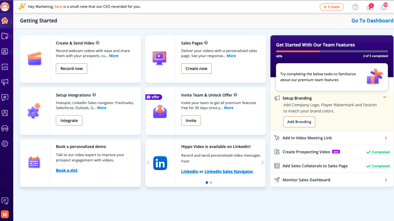Open the campaigns megaphone sidebar icon
Viewport: 394px width, 221px height.
pyautogui.click(x=5, y=82)
